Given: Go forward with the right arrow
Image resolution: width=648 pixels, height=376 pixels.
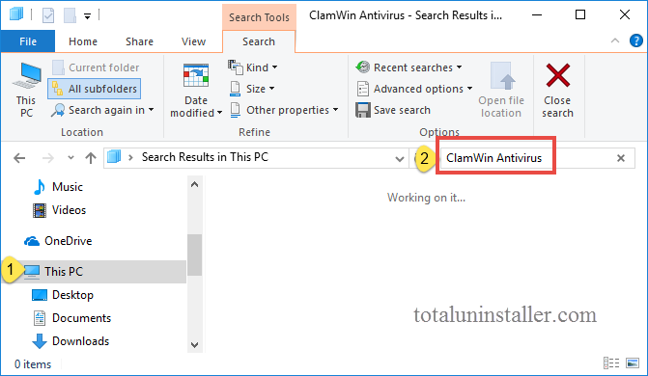Looking at the screenshot, I should tap(48, 158).
